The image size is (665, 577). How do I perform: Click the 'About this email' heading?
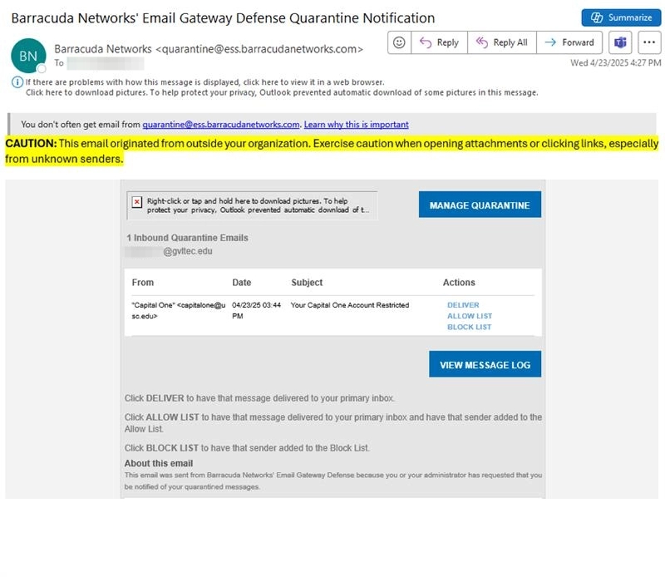[159, 464]
